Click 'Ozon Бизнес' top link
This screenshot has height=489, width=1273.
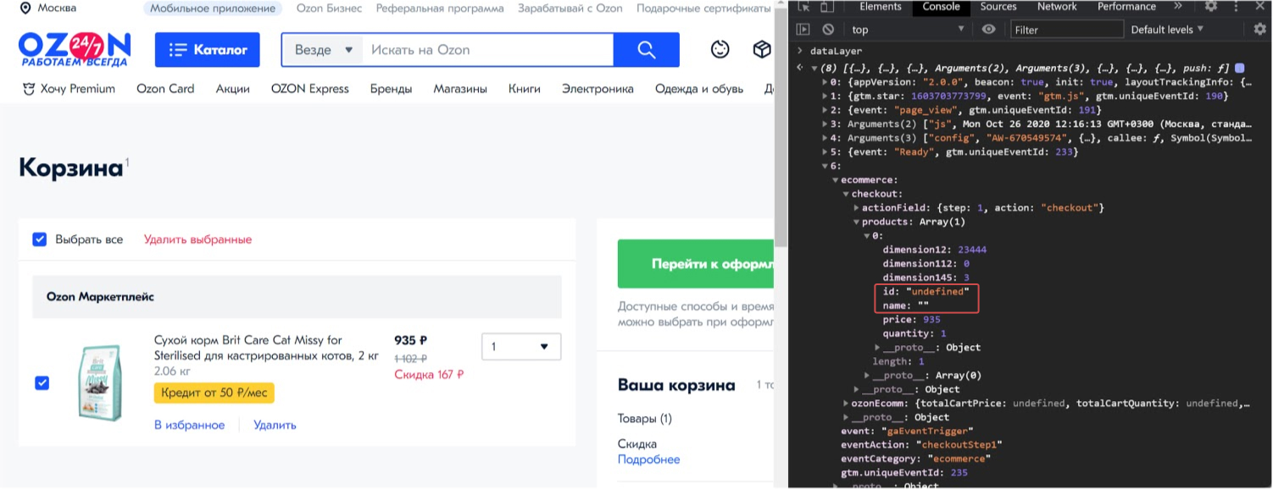[x=329, y=8]
